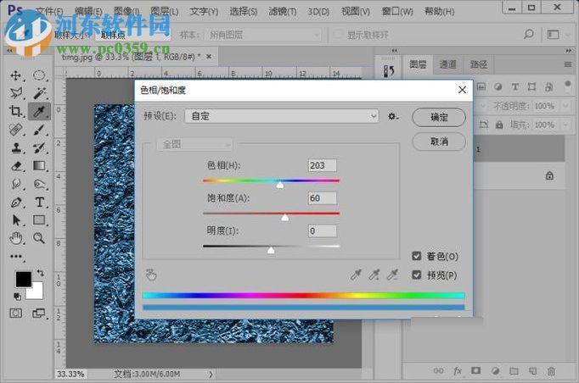Screen dimensions: 579x383
Task: Open the History panel icon
Action: pos(389,71)
